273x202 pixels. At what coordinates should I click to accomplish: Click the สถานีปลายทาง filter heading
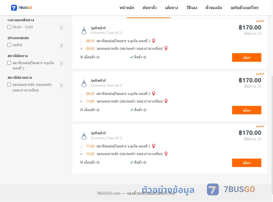[19, 78]
